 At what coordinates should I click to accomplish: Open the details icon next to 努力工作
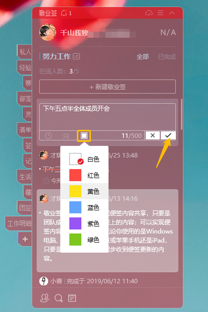coord(76,56)
